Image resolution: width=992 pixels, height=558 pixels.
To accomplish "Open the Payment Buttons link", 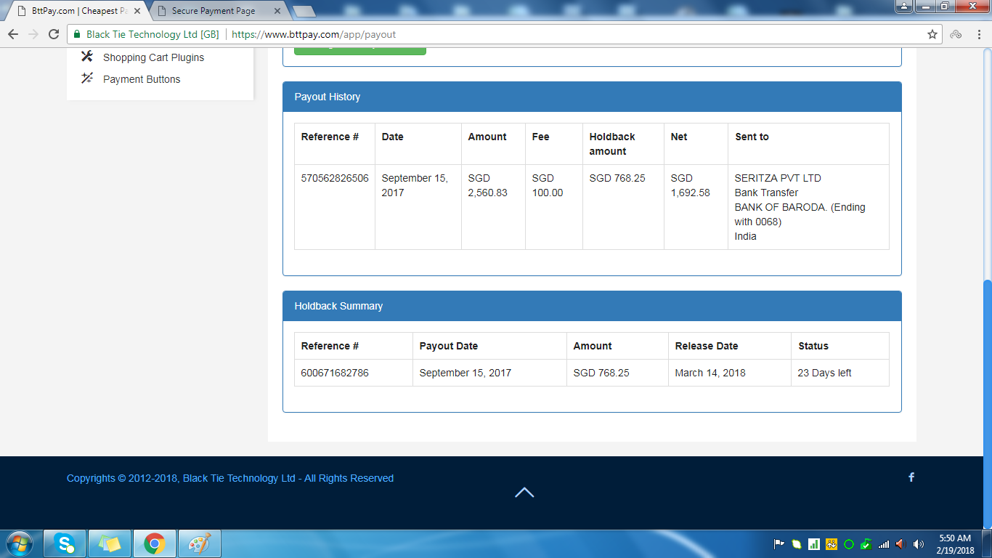I will click(142, 79).
